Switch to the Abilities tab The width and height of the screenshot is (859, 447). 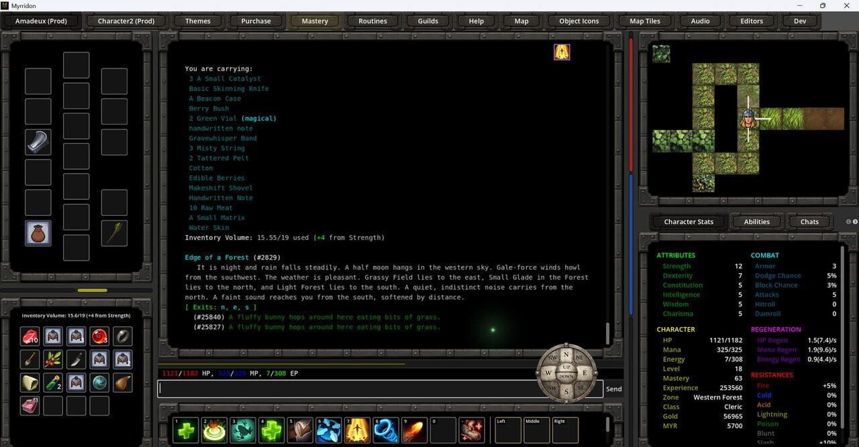[757, 222]
